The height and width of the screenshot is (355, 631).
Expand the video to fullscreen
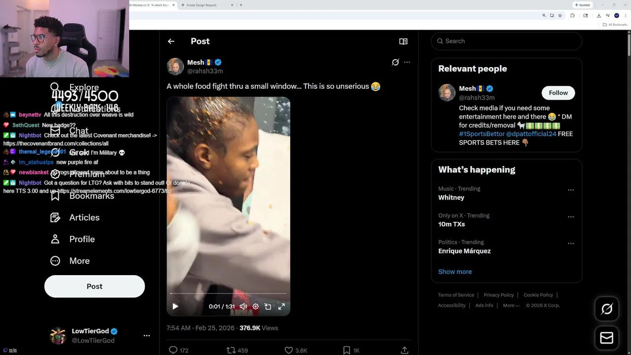pyautogui.click(x=281, y=306)
